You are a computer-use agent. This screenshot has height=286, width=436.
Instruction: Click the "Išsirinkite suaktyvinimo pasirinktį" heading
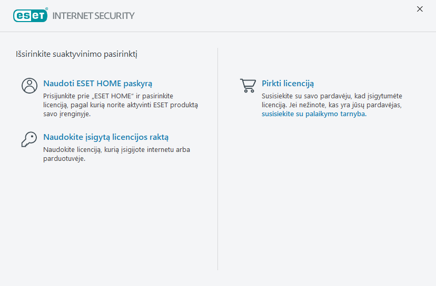point(77,54)
